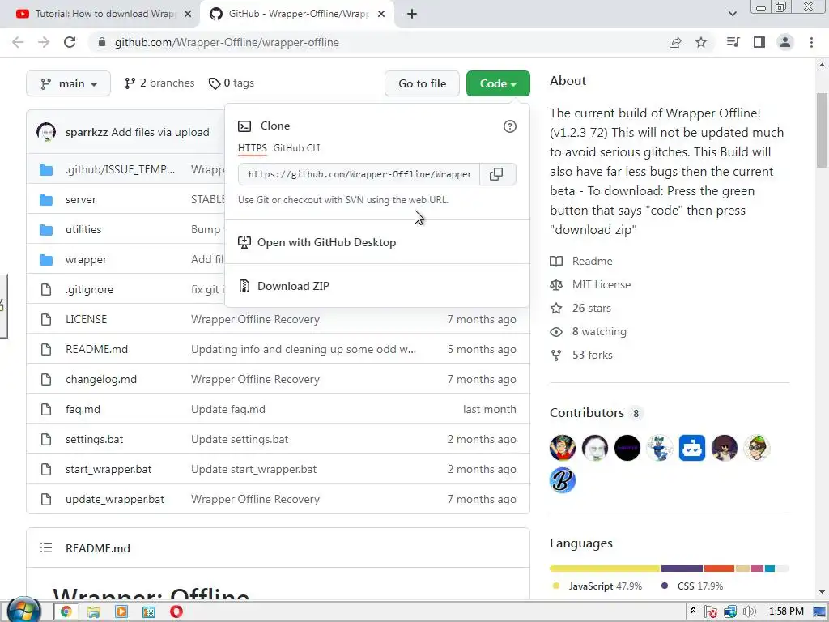Open the utilities folder
The image size is (829, 622).
click(x=83, y=229)
